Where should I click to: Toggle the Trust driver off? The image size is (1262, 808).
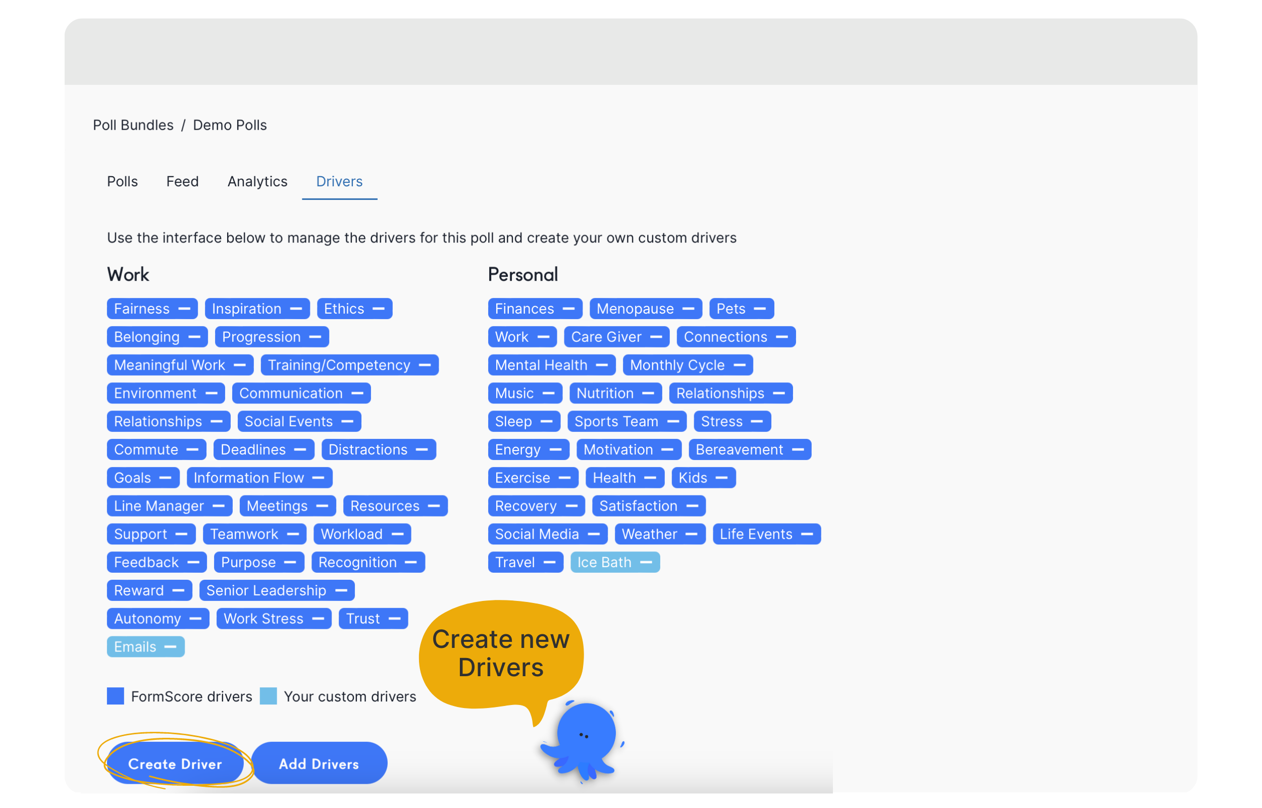(x=396, y=619)
